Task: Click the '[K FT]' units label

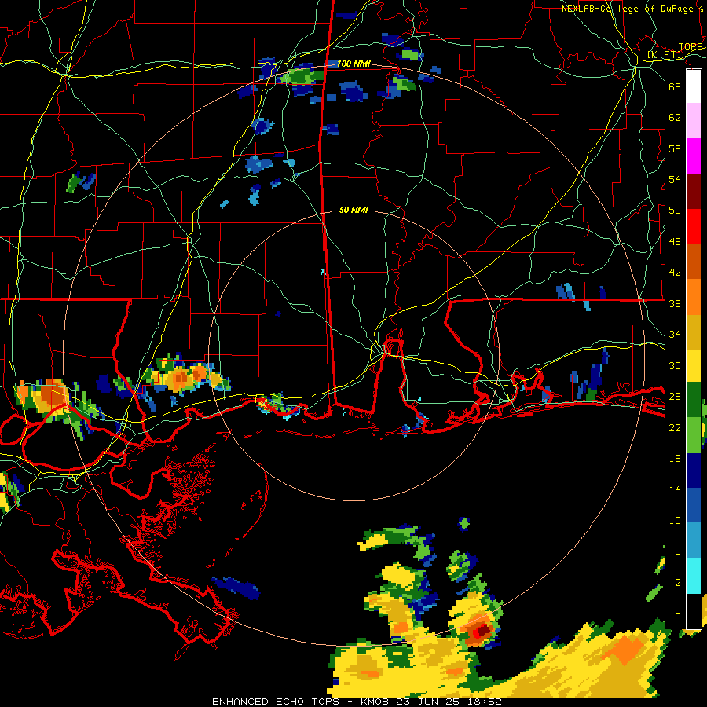Action: (x=665, y=55)
